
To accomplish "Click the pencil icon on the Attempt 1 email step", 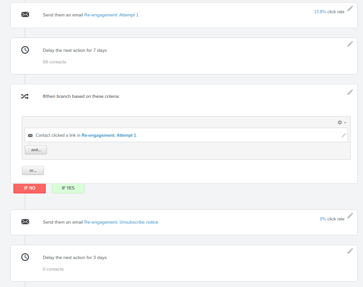I will 350,8.
